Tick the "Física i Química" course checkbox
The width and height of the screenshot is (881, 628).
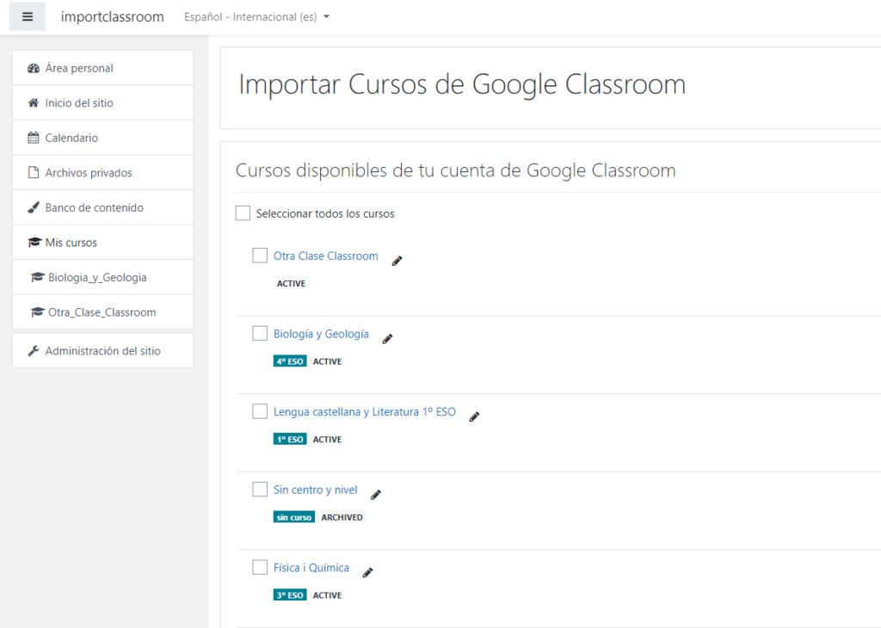[x=260, y=566]
